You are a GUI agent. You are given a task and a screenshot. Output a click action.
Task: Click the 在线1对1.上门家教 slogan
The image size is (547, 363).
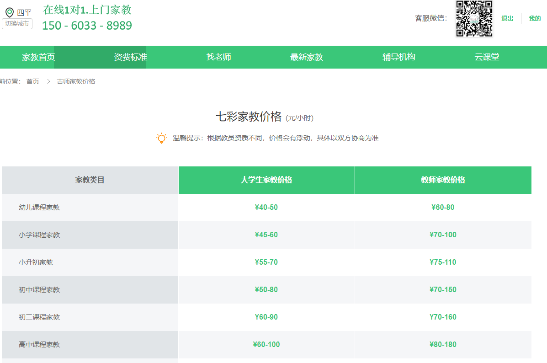[87, 10]
